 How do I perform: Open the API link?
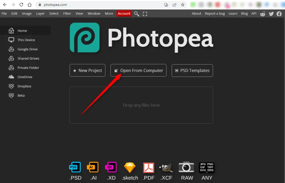click(254, 13)
